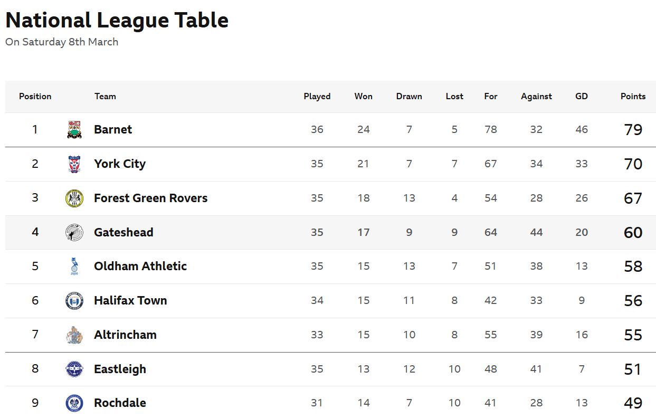Click the Altrincham club crest icon
The image size is (656, 418).
[x=74, y=335]
